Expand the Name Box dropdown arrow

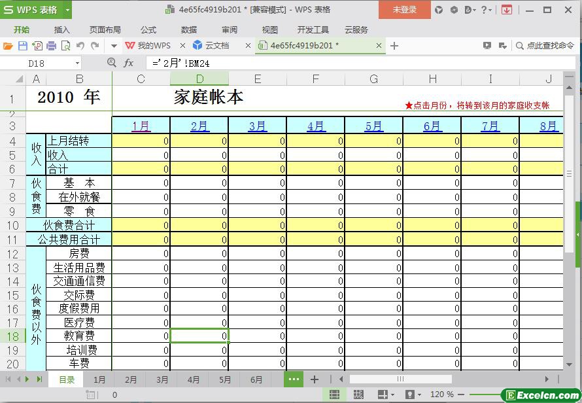click(x=78, y=63)
